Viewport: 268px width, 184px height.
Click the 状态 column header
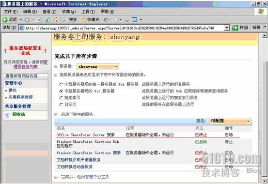pos(199,128)
